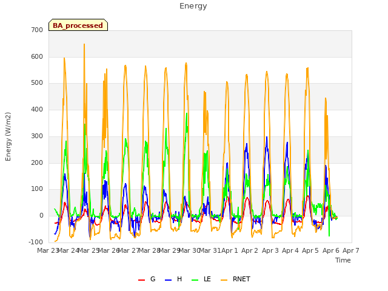Click the Apr 6 x-axis date label
This screenshot has height=291, width=388.
point(331,250)
